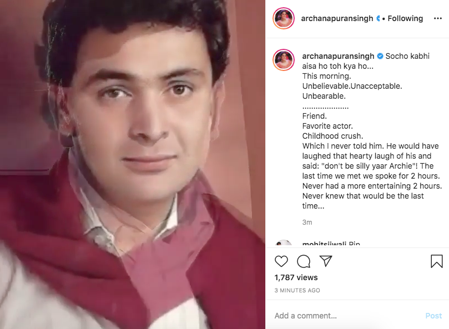Open comments via the speech bubble icon

tap(304, 261)
